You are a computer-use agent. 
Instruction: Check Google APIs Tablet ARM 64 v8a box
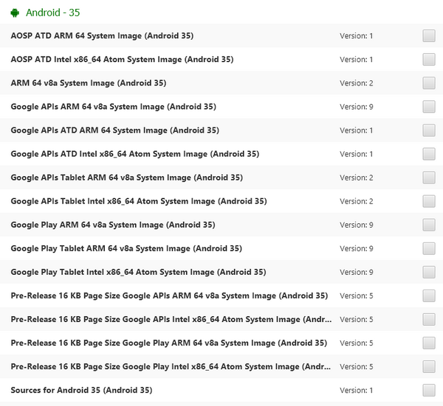point(428,178)
